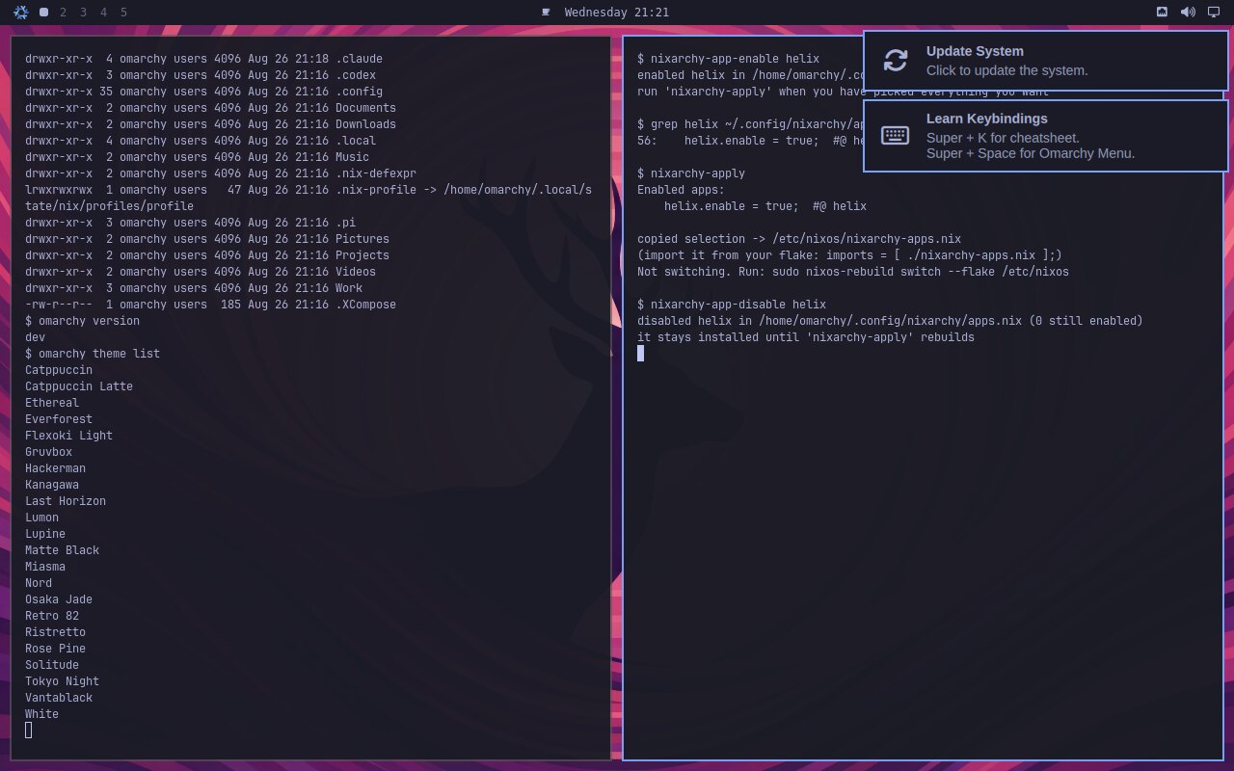Image resolution: width=1234 pixels, height=771 pixels.
Task: Switch to workspace 3
Action: 84,13
